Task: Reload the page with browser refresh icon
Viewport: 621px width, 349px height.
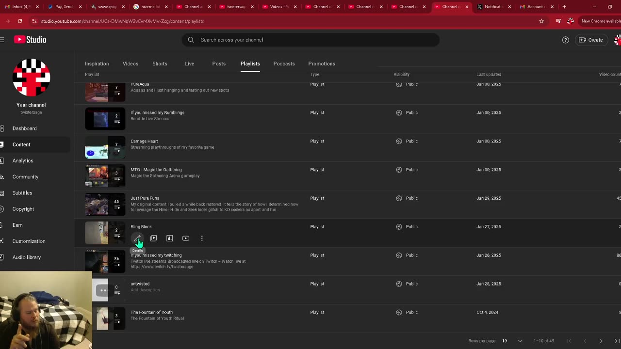Action: tap(20, 21)
